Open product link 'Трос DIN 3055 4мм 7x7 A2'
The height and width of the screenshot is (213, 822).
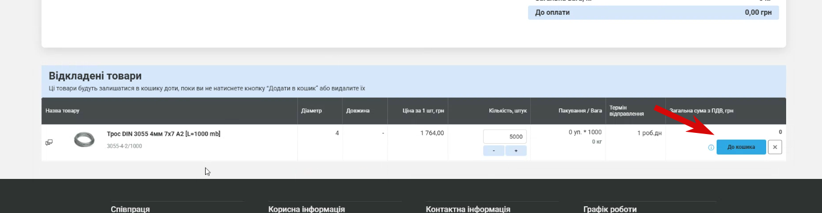pyautogui.click(x=163, y=134)
